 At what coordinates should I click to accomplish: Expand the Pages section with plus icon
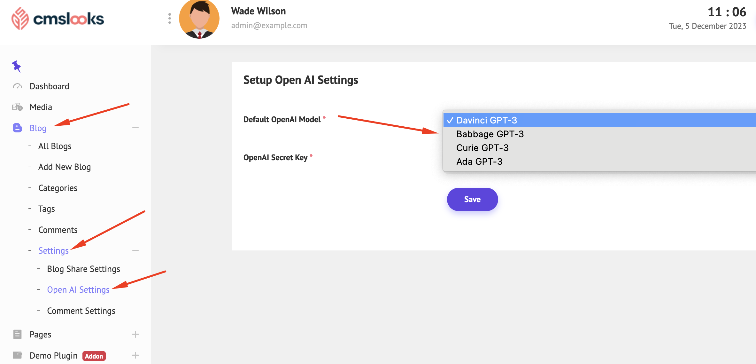135,334
